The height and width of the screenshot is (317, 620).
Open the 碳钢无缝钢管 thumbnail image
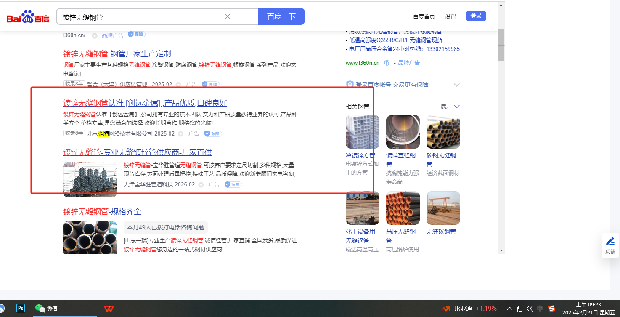[443, 132]
